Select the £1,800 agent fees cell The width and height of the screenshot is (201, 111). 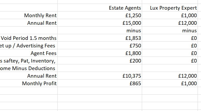click(x=133, y=53)
